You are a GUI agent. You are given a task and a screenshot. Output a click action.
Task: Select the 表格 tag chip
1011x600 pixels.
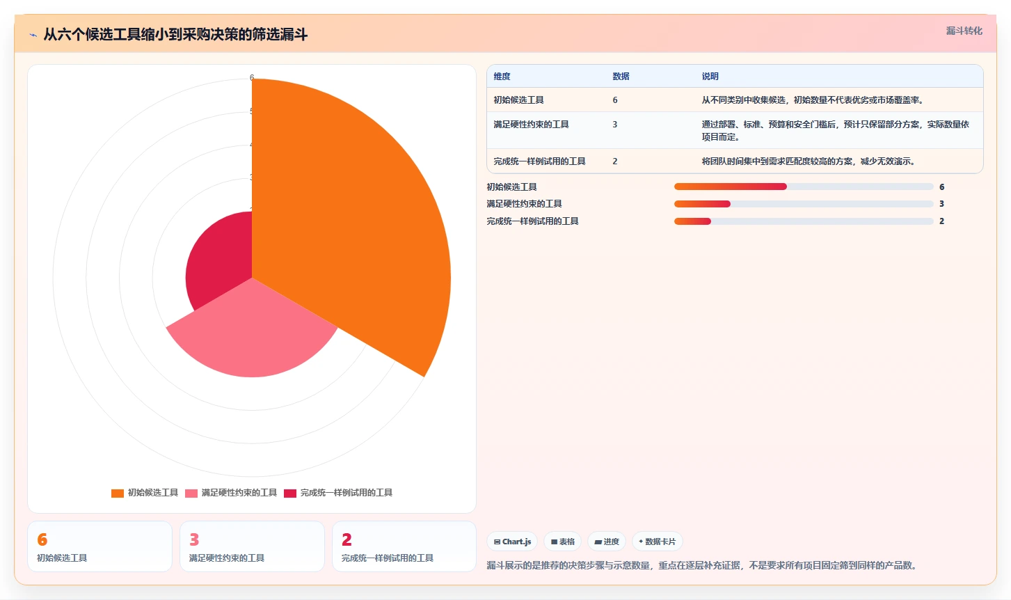point(562,542)
